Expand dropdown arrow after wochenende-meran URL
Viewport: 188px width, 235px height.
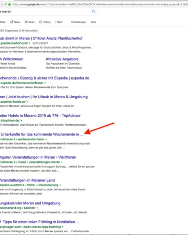(x=46, y=139)
